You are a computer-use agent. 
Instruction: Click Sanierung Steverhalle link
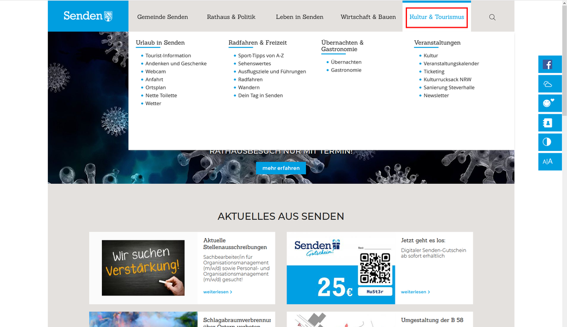click(449, 87)
